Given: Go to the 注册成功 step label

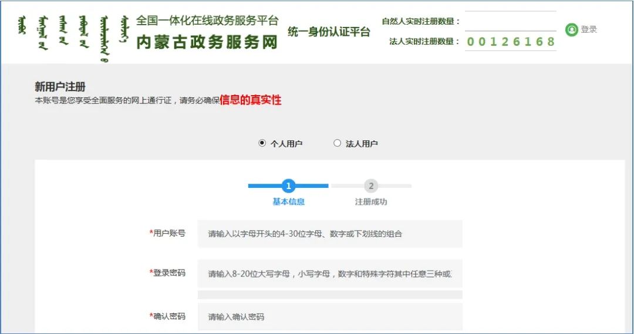Looking at the screenshot, I should click(370, 202).
